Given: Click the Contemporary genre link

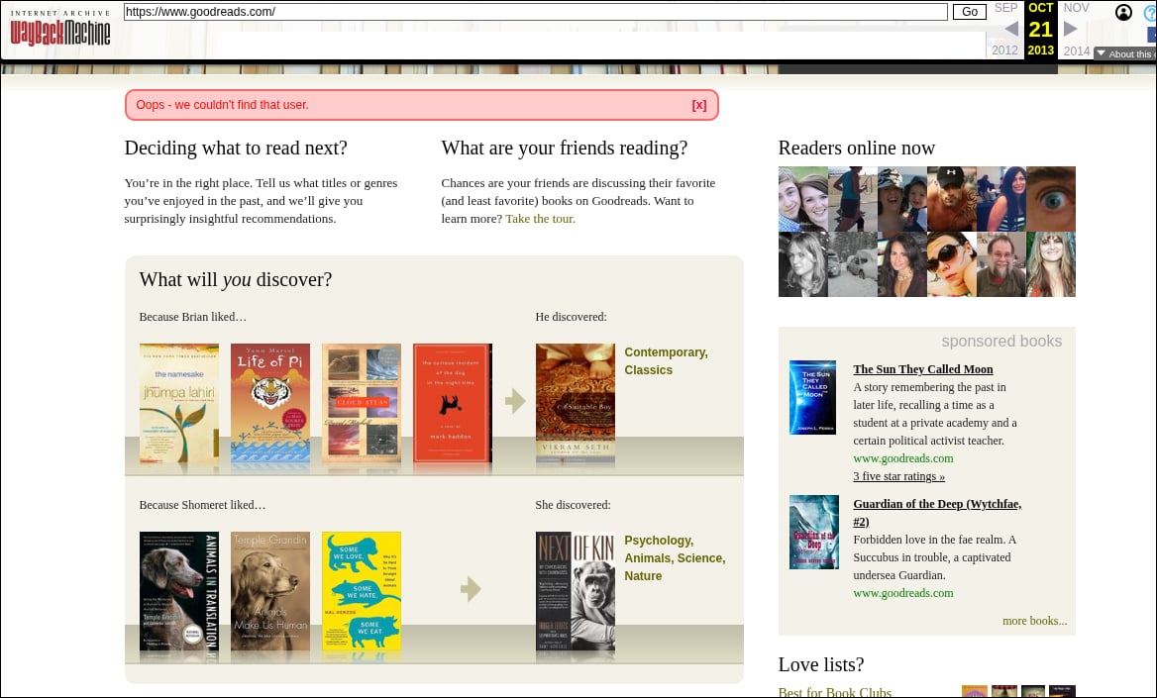Looking at the screenshot, I should point(666,351).
